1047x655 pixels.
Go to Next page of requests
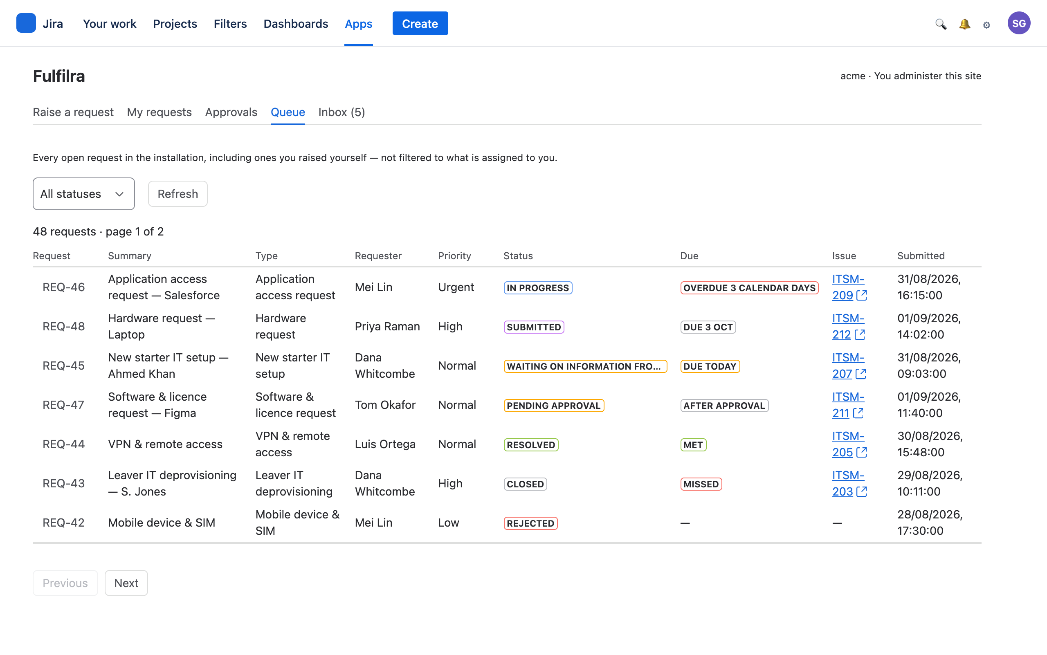tap(126, 583)
